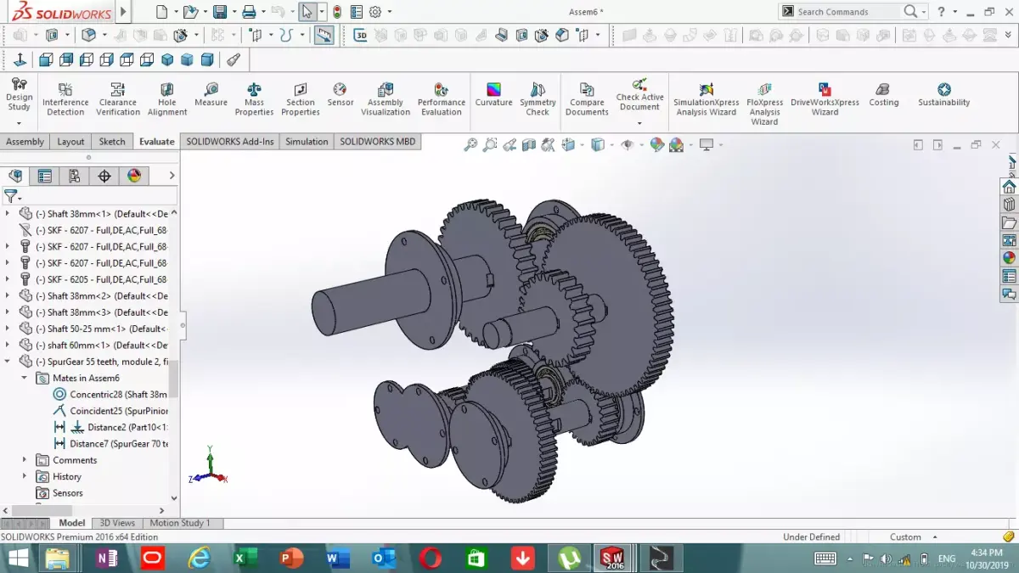The height and width of the screenshot is (573, 1019).
Task: Show Curvature display
Action: tap(493, 94)
